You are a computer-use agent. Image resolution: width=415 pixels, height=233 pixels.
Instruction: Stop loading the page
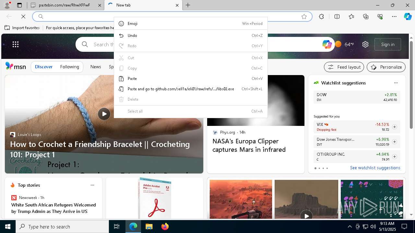pos(23,17)
